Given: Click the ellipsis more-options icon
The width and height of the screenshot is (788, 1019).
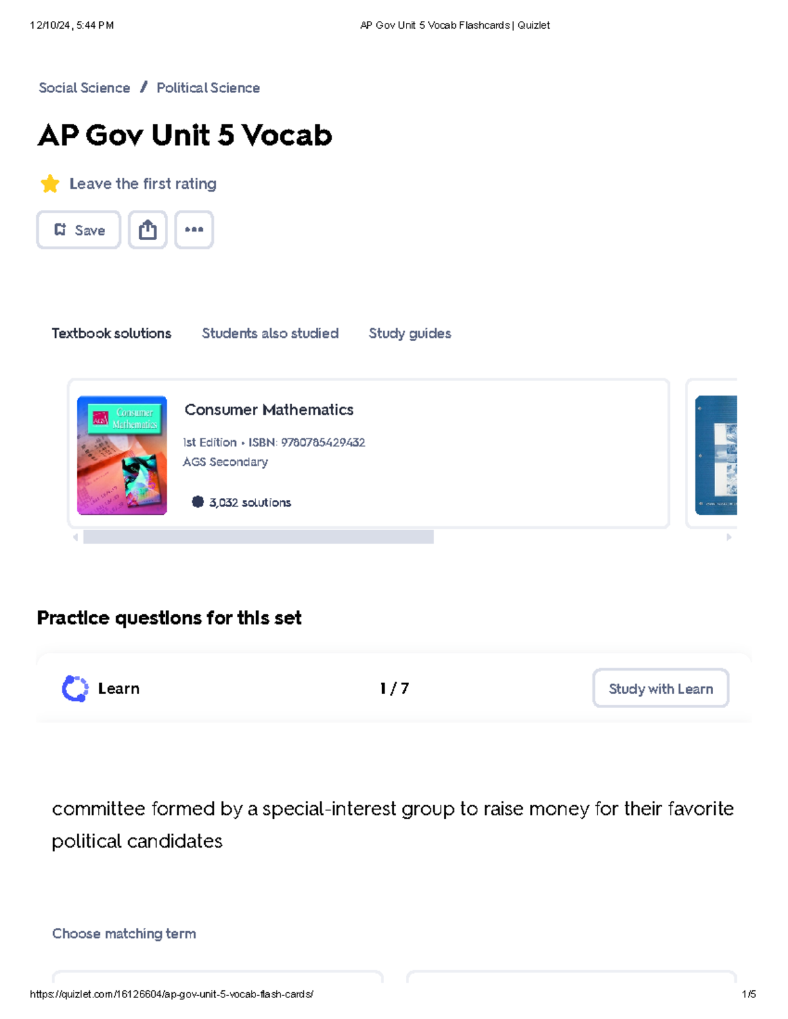Looking at the screenshot, I should [x=194, y=230].
